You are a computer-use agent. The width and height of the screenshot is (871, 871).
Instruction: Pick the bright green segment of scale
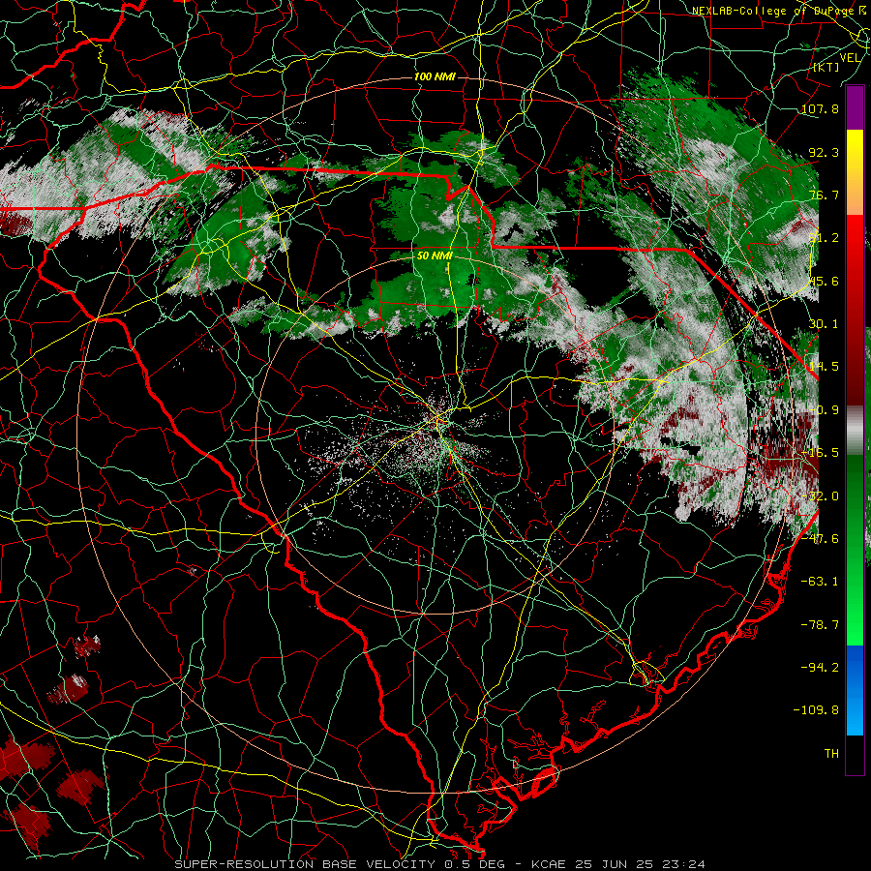(855, 550)
